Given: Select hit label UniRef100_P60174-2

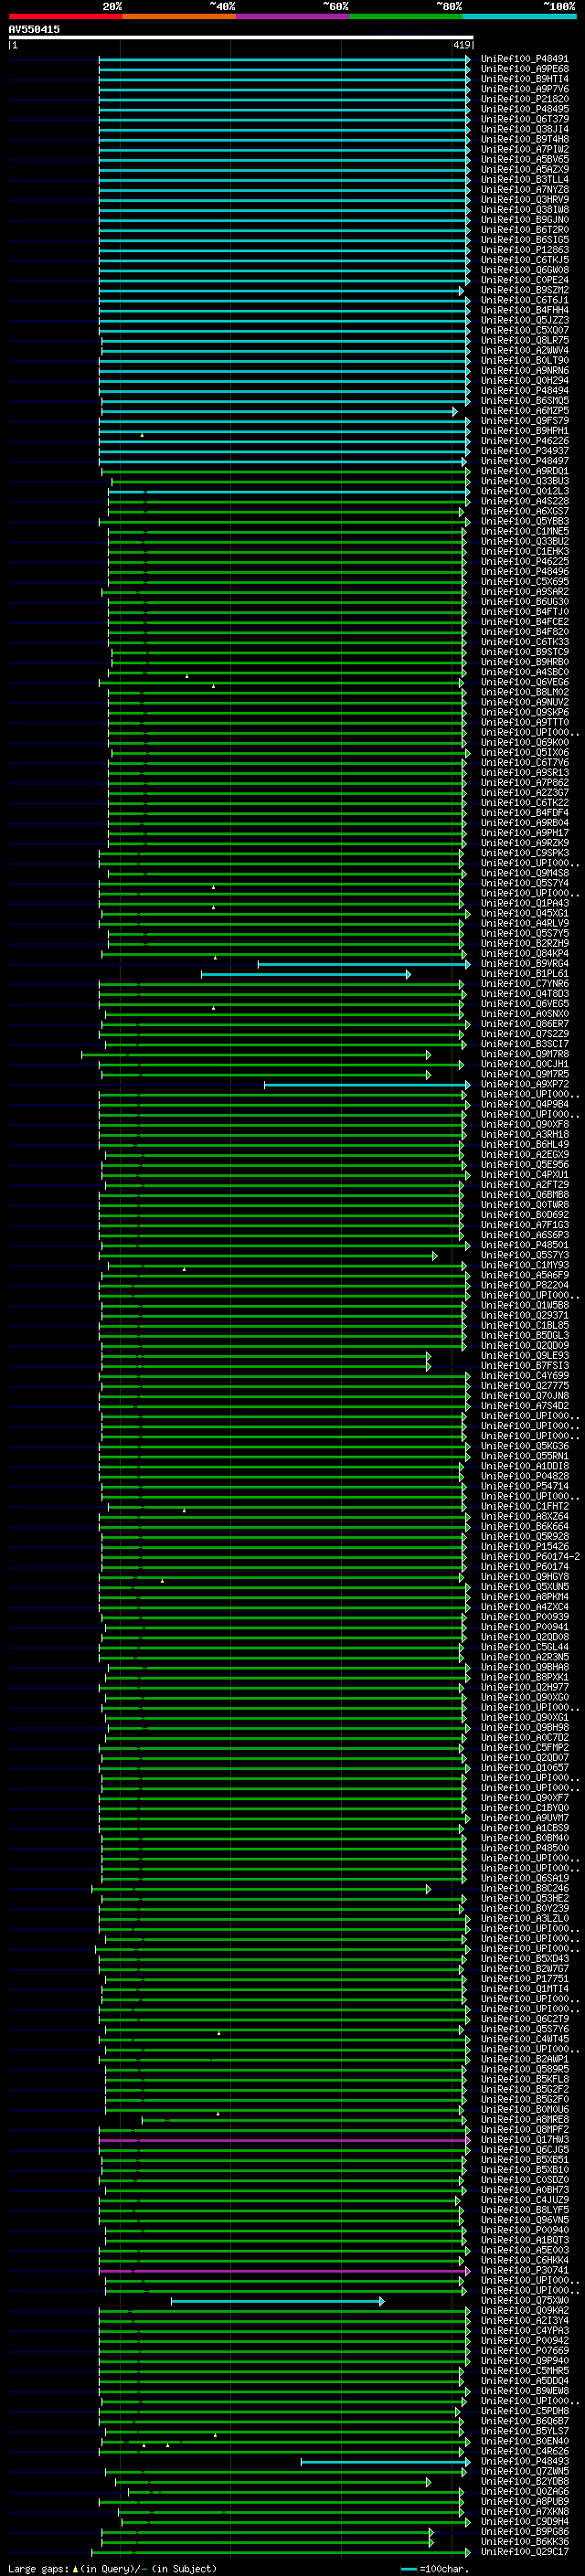Looking at the screenshot, I should coord(530,1557).
